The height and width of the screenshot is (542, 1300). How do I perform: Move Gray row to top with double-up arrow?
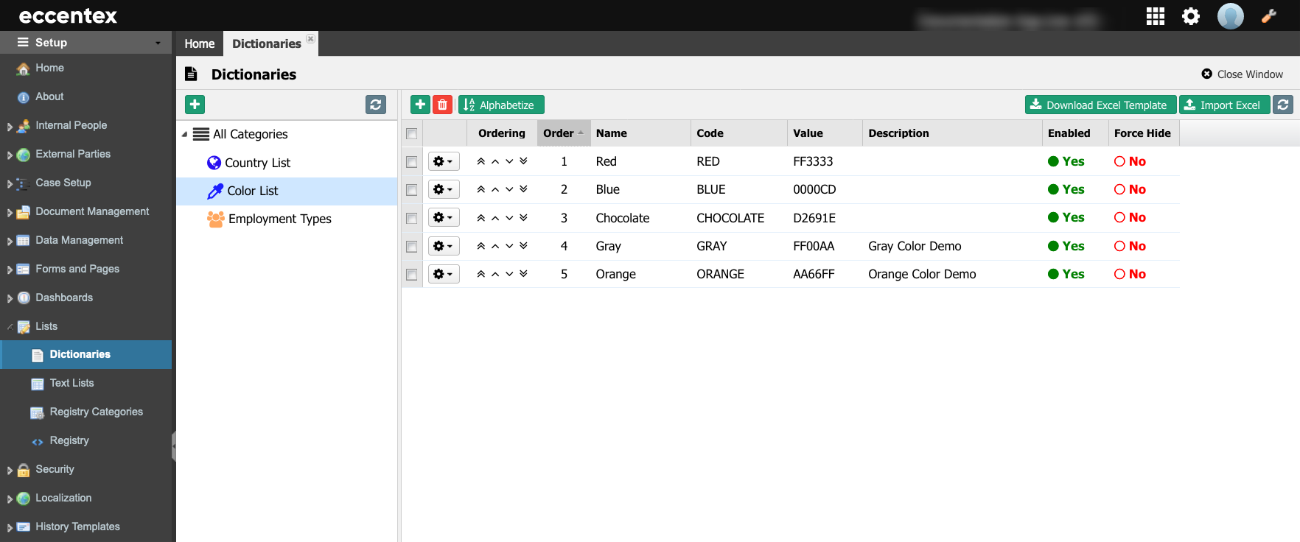click(481, 246)
